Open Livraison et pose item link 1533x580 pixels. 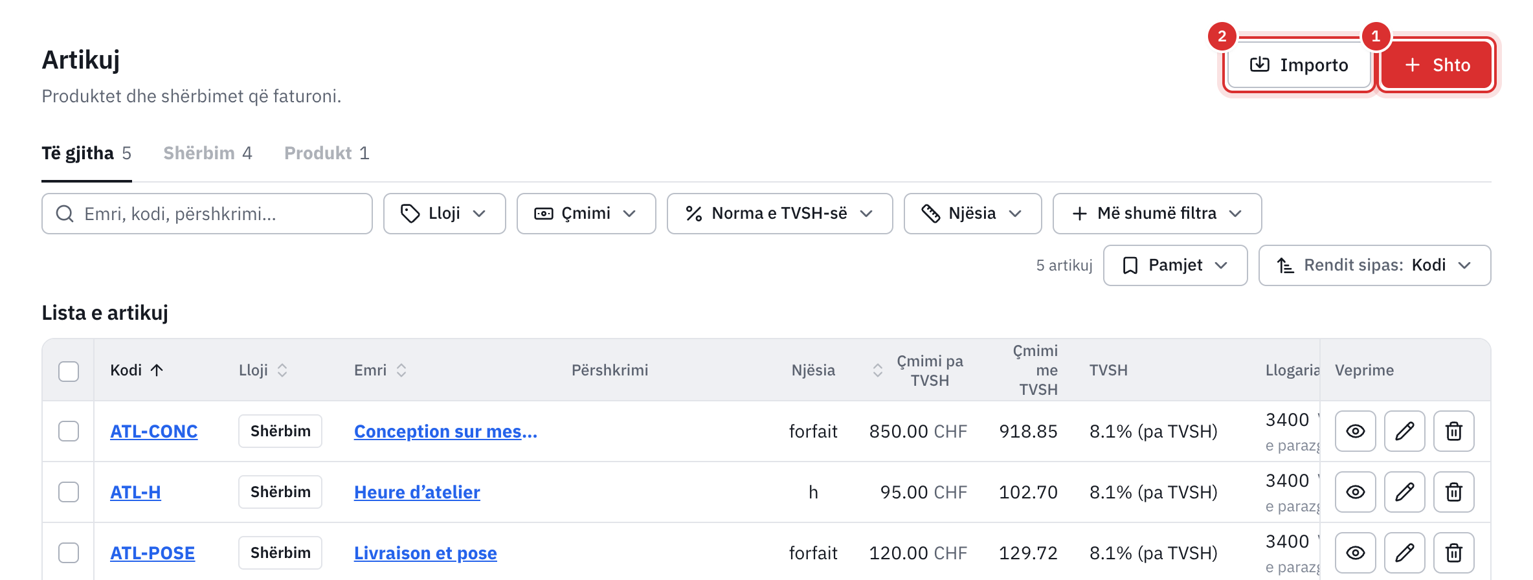(x=425, y=553)
